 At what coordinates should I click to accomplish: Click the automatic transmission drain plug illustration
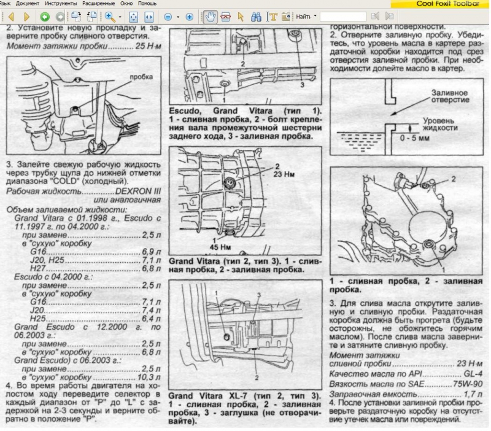(x=83, y=106)
